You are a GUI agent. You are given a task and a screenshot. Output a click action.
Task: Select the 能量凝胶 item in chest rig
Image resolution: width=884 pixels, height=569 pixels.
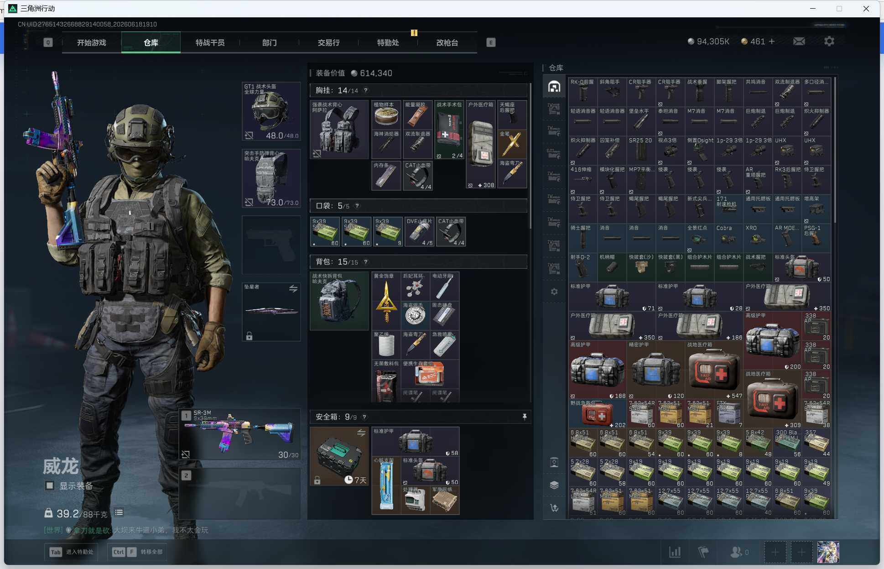(x=418, y=115)
